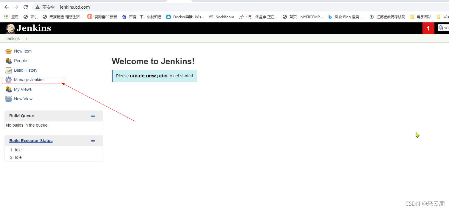Open the 微软 Bing 搜索 bookmark

(x=346, y=17)
